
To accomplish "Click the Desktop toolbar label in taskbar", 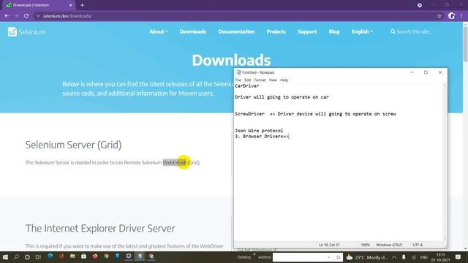I will [x=244, y=257].
